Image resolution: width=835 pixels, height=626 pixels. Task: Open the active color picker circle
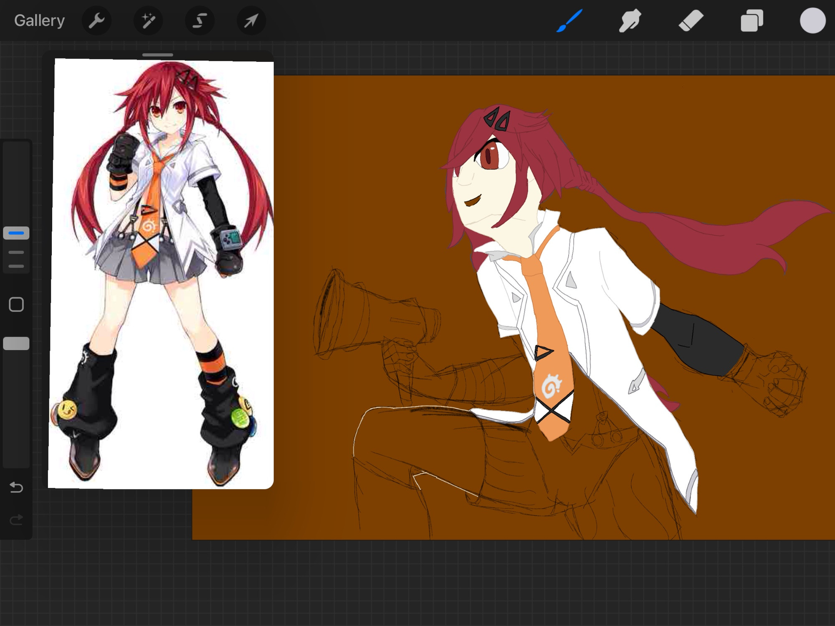812,20
